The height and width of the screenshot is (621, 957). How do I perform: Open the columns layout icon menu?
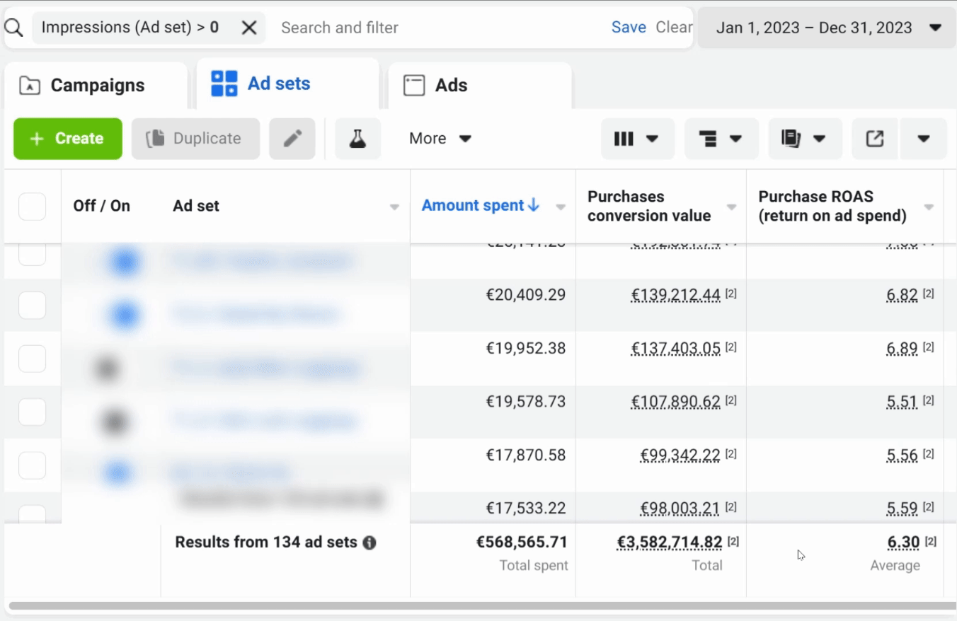pyautogui.click(x=636, y=139)
